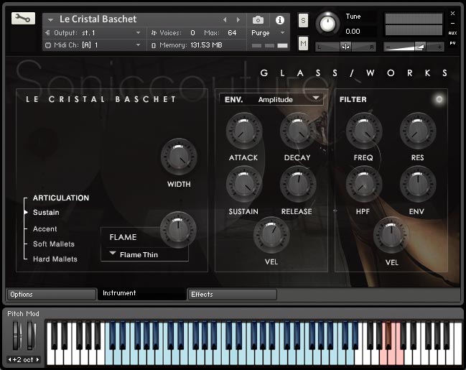The image size is (466, 370).
Task: Click the filter FREQ knob
Action: click(x=364, y=131)
